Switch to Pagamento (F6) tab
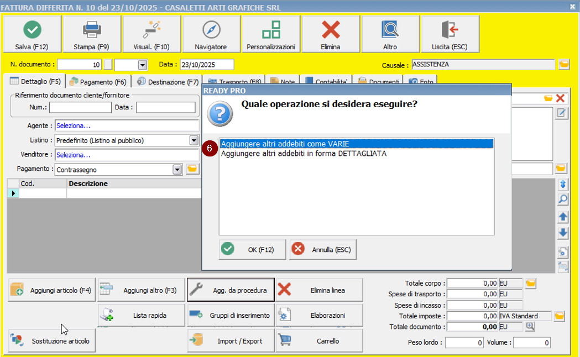This screenshot has width=580, height=357. coord(98,82)
